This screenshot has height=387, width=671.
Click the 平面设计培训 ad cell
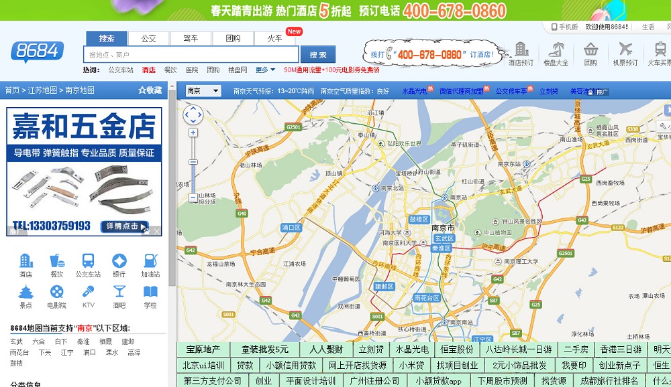tap(311, 380)
